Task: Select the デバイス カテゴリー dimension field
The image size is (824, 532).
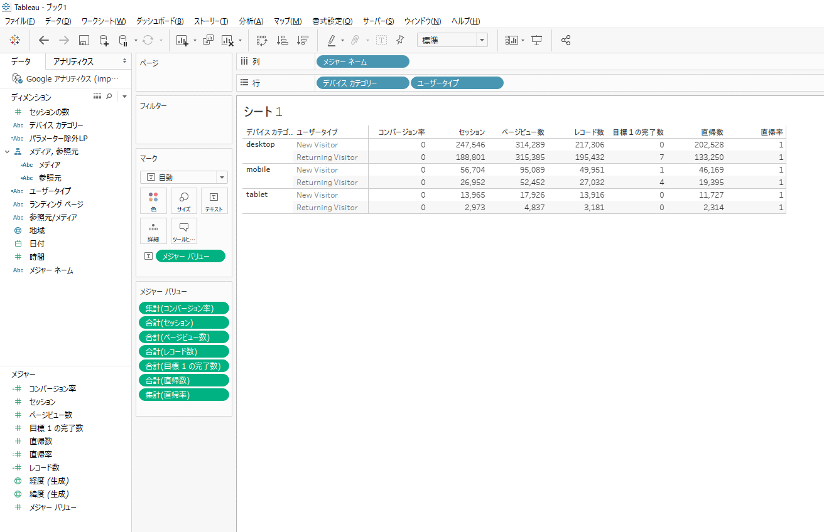Action: (56, 125)
